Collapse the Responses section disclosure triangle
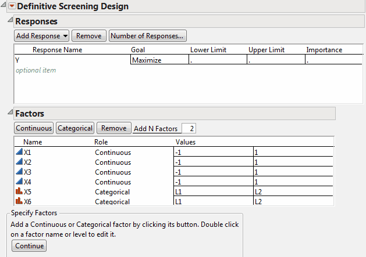The width and height of the screenshot is (366, 257). click(9, 21)
